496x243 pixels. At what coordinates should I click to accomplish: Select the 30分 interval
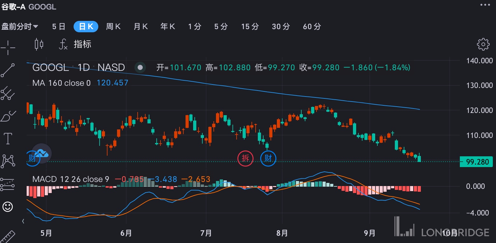tap(281, 27)
